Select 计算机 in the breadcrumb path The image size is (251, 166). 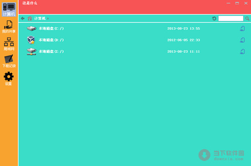[40, 18]
